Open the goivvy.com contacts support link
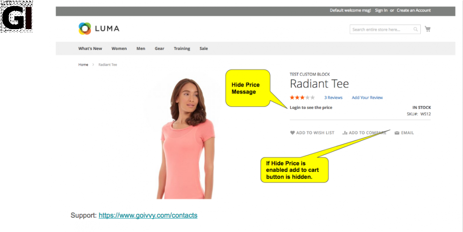The height and width of the screenshot is (232, 463). pyautogui.click(x=148, y=215)
